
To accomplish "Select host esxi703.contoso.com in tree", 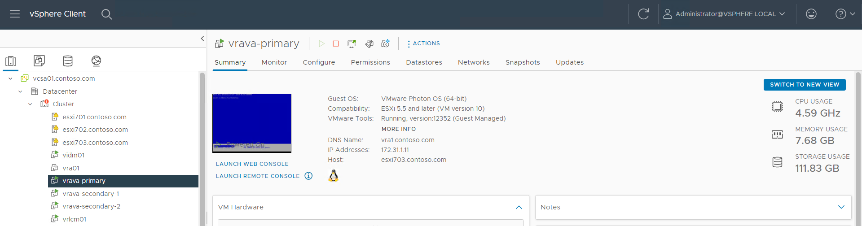I will [x=95, y=143].
